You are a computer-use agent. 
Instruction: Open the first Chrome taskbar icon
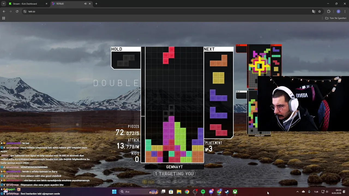pyautogui.click(x=187, y=192)
